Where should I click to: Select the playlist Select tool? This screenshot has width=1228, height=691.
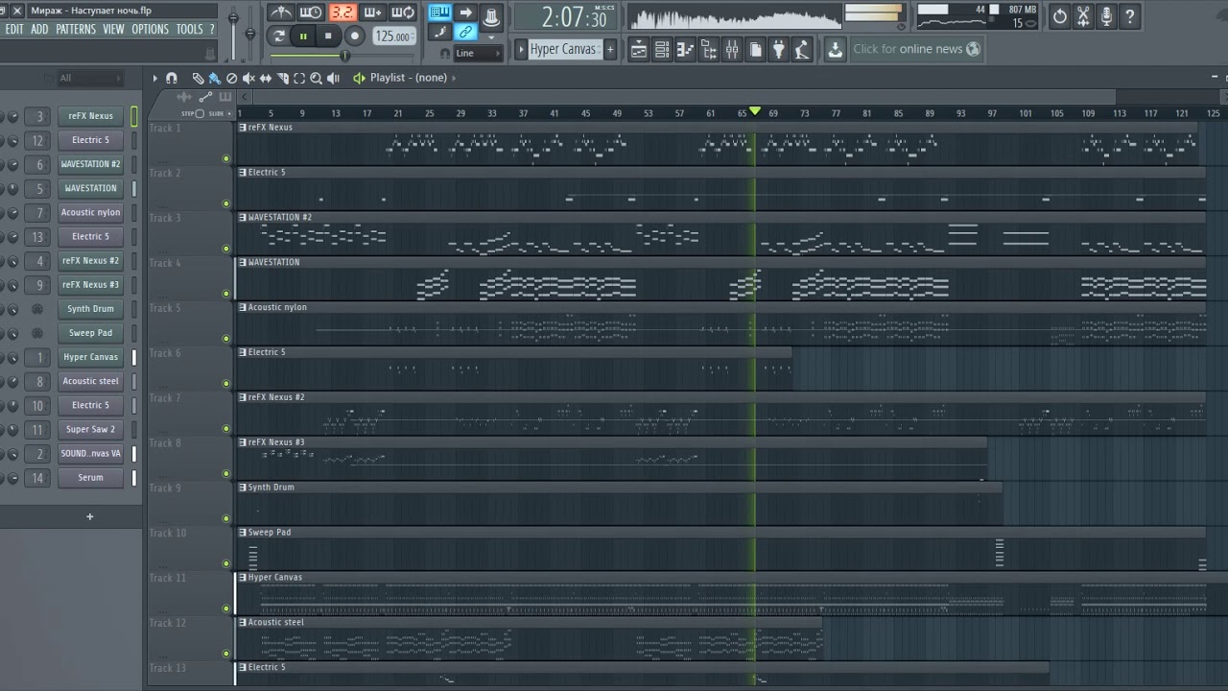[x=299, y=78]
